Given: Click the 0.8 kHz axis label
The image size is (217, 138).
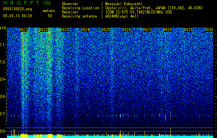Looking at the screenshot, I should coord(2,97).
